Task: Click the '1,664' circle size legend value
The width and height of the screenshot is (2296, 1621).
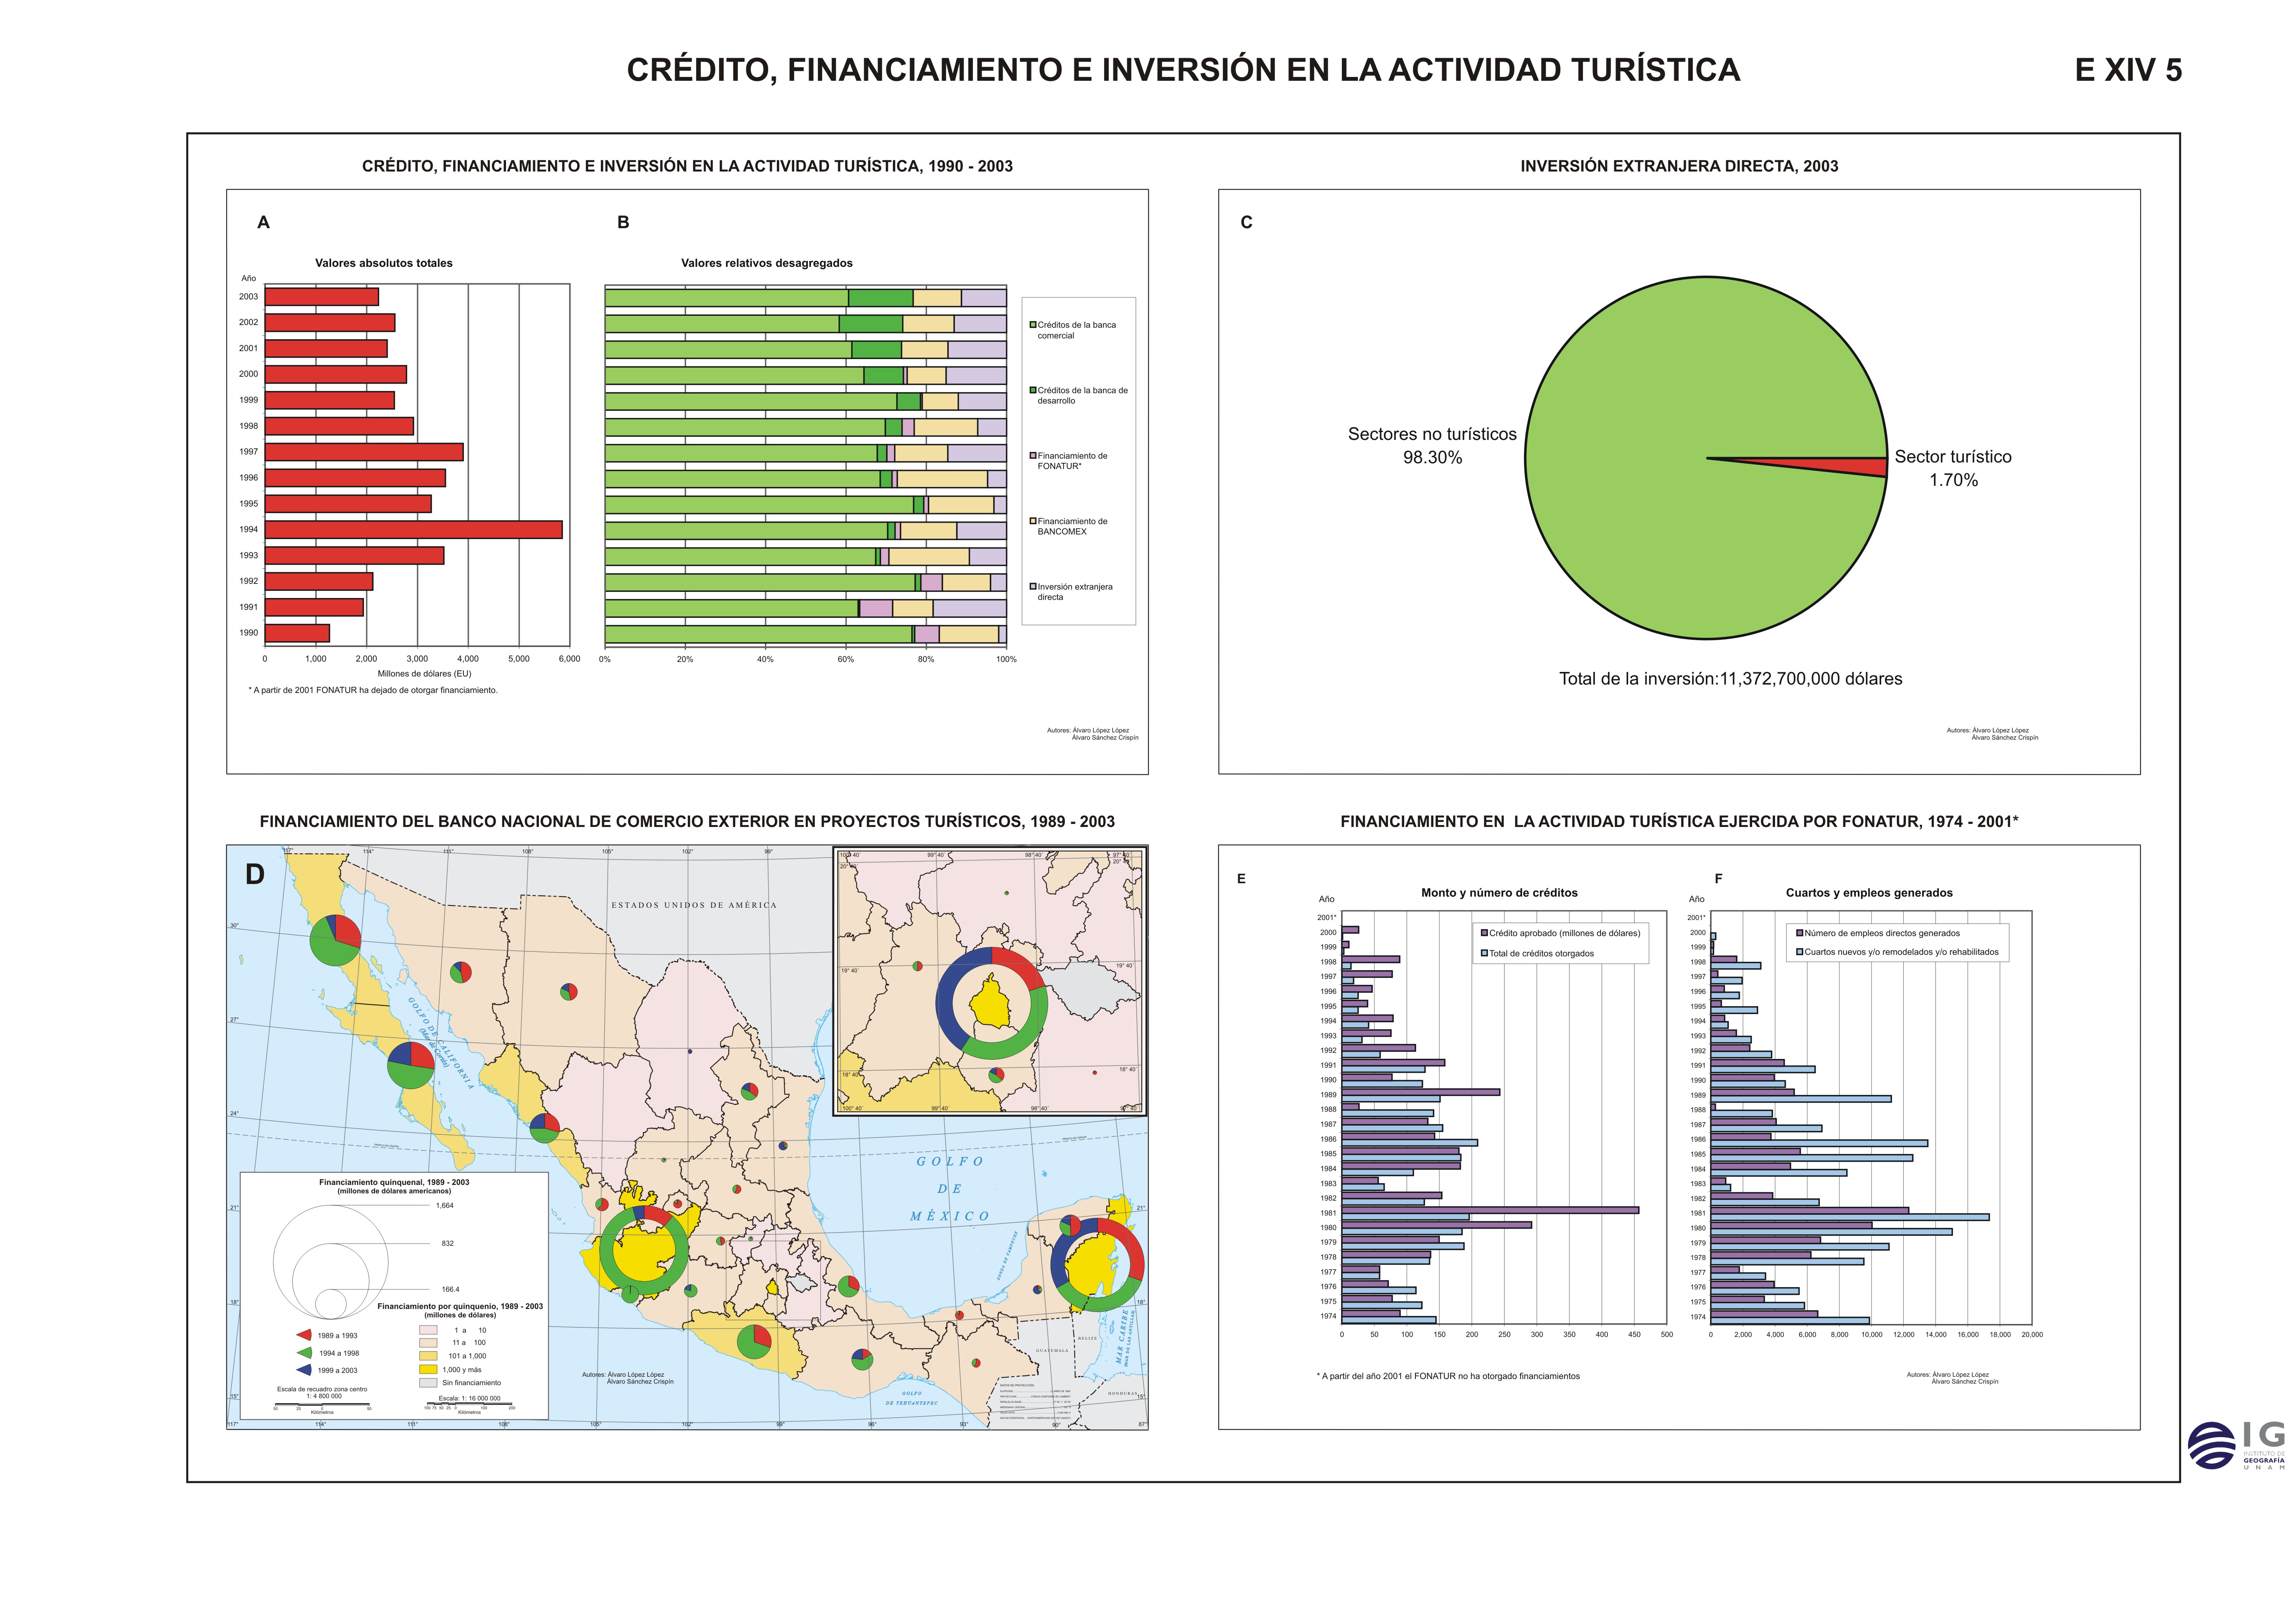Action: (x=445, y=1206)
